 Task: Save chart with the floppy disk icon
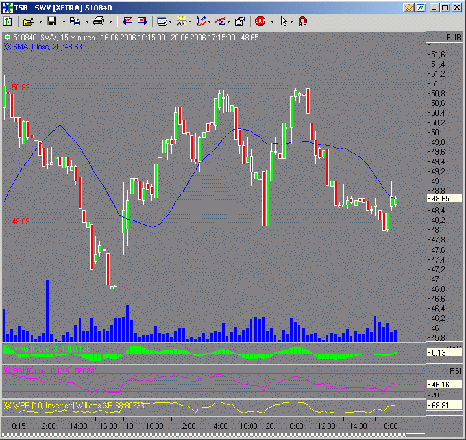point(52,21)
